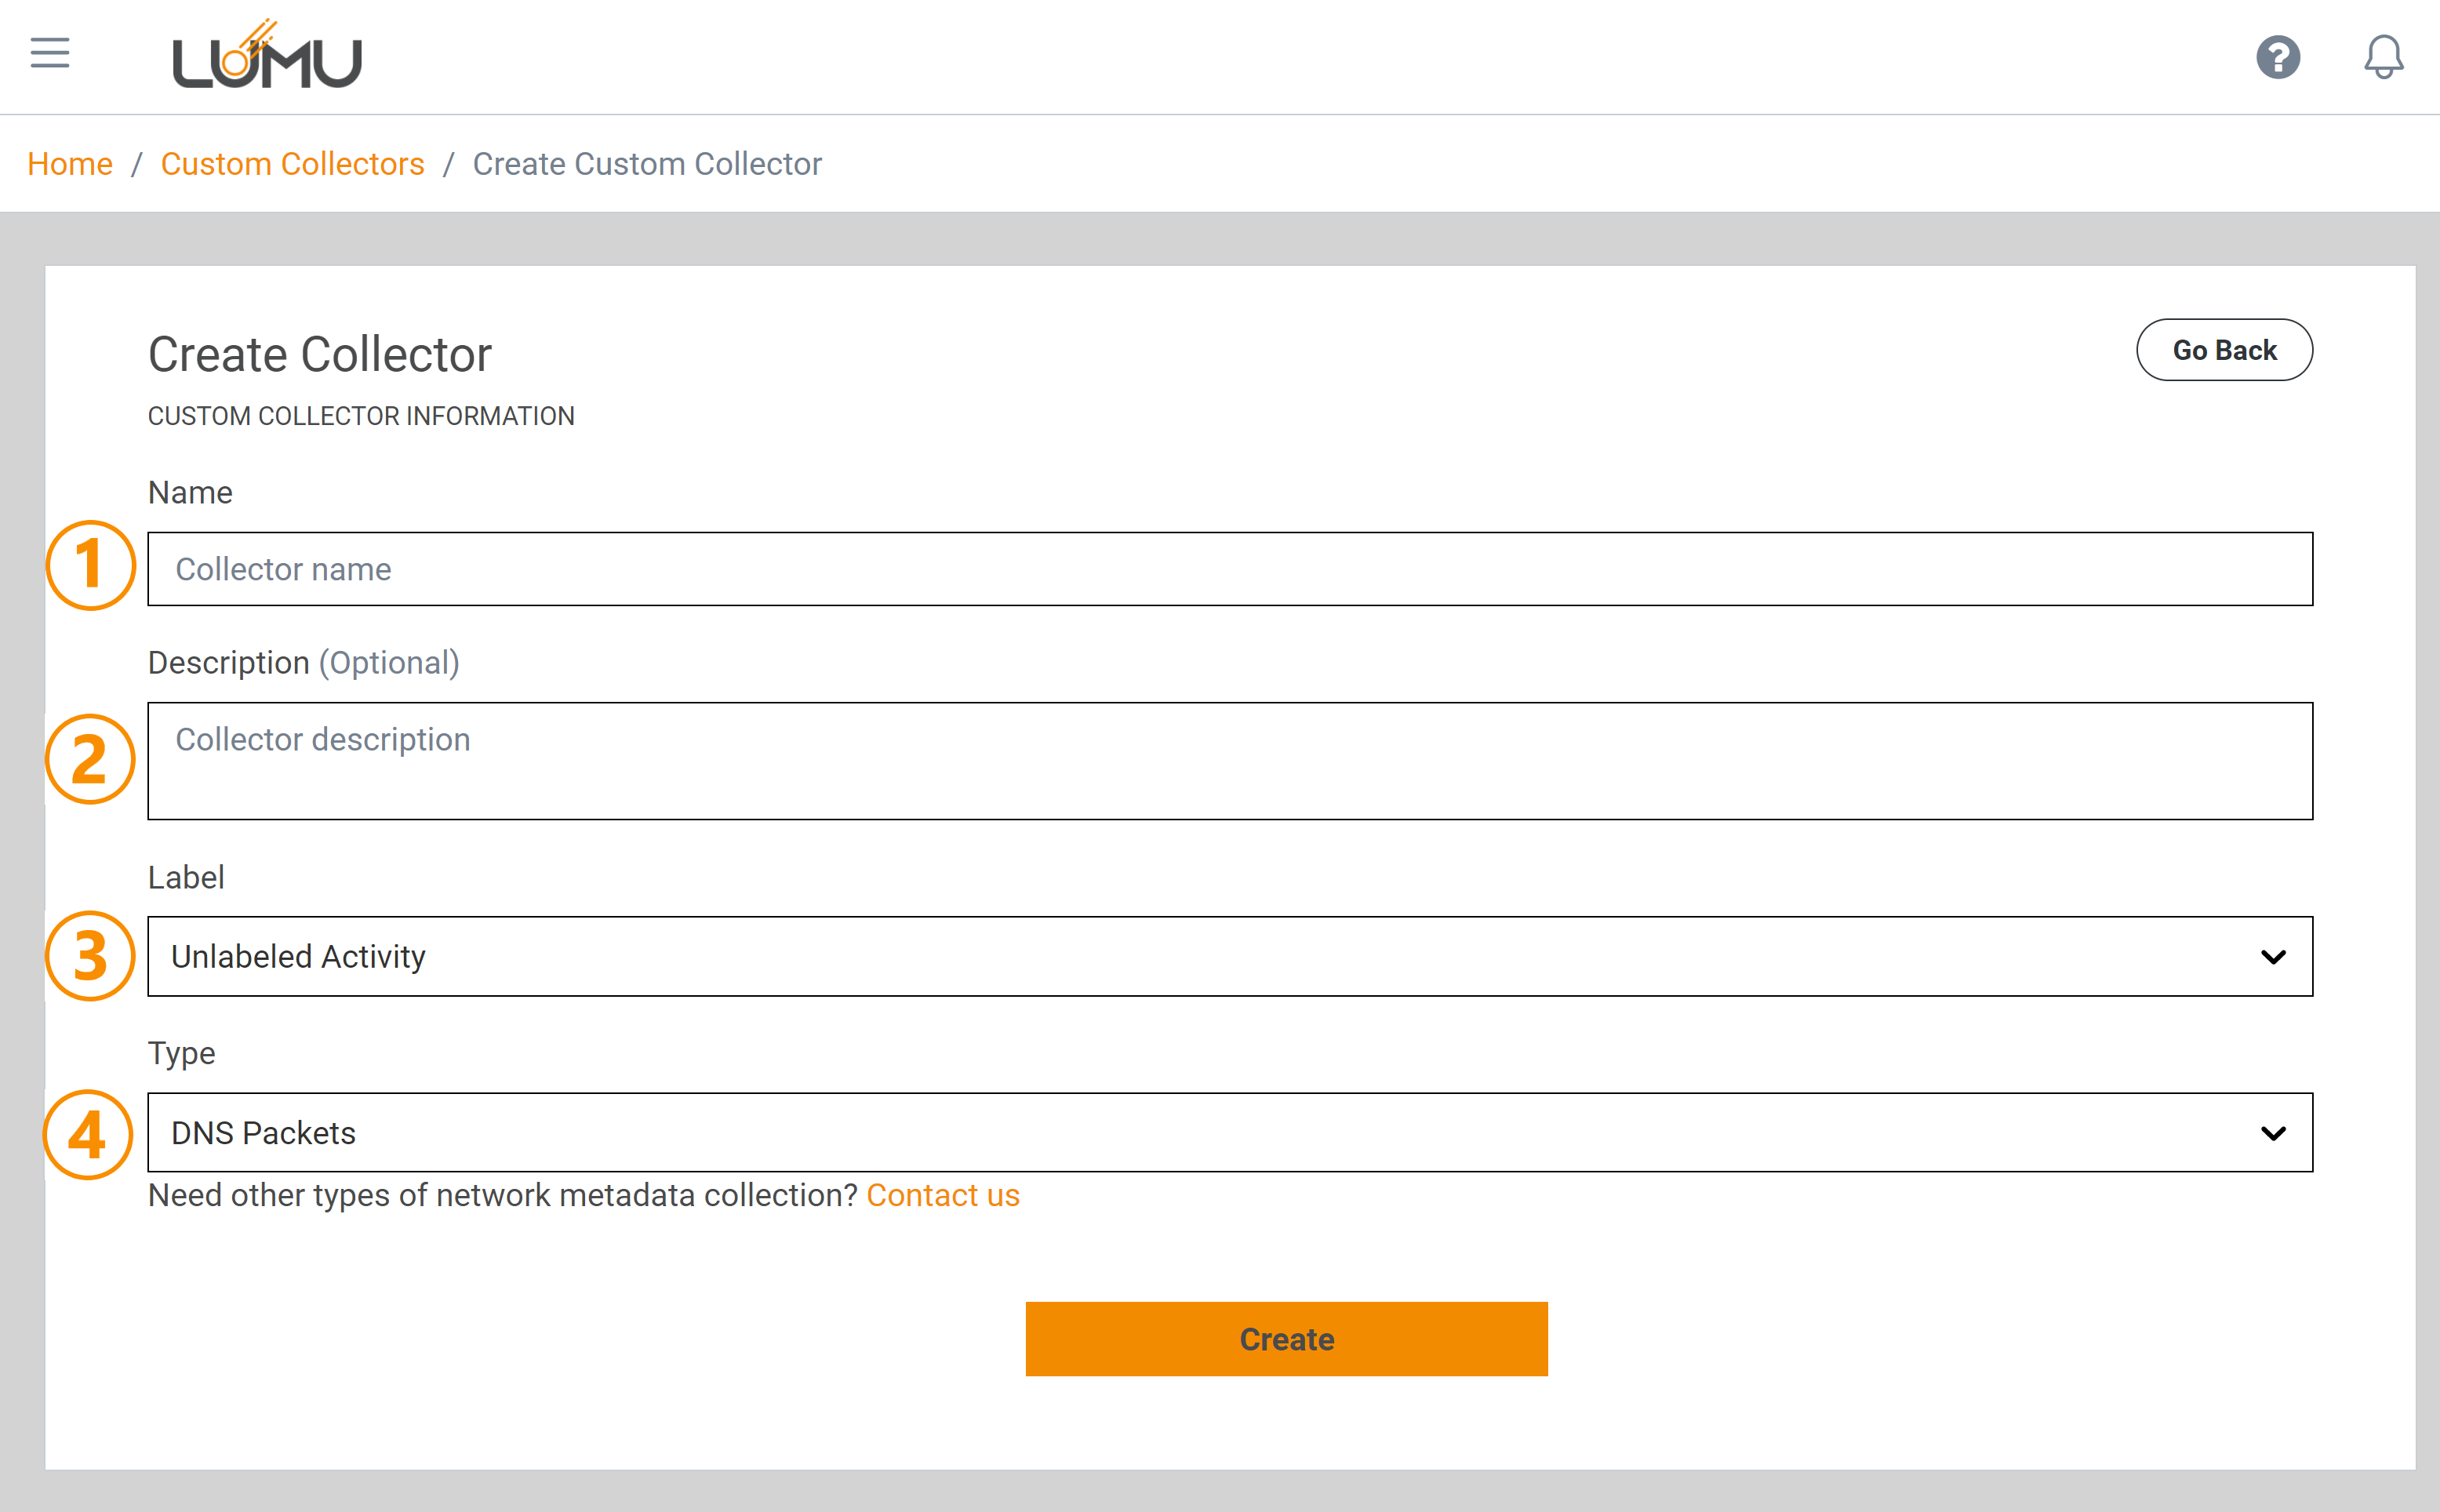Focus the Collector name field
The width and height of the screenshot is (2440, 1512).
[x=1229, y=569]
